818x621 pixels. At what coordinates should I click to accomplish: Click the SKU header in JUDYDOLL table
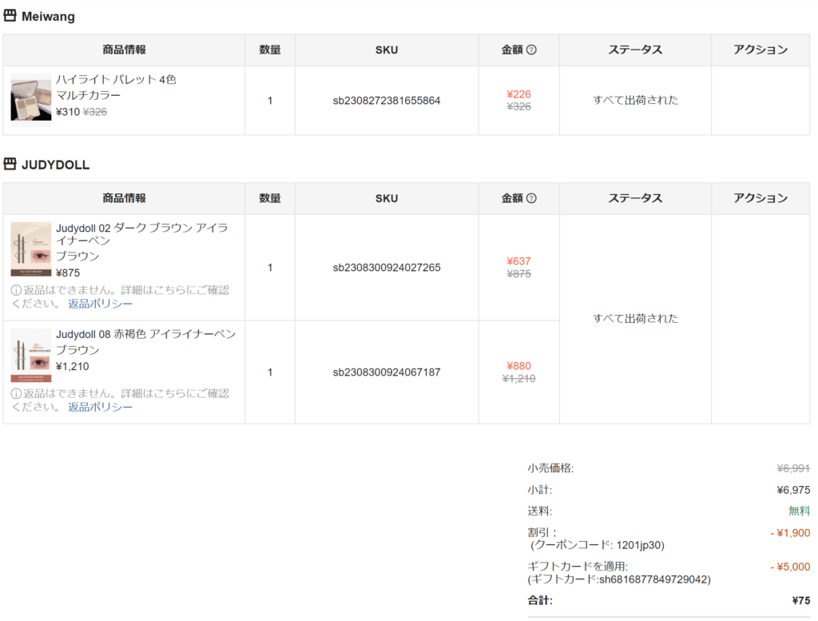coord(387,198)
